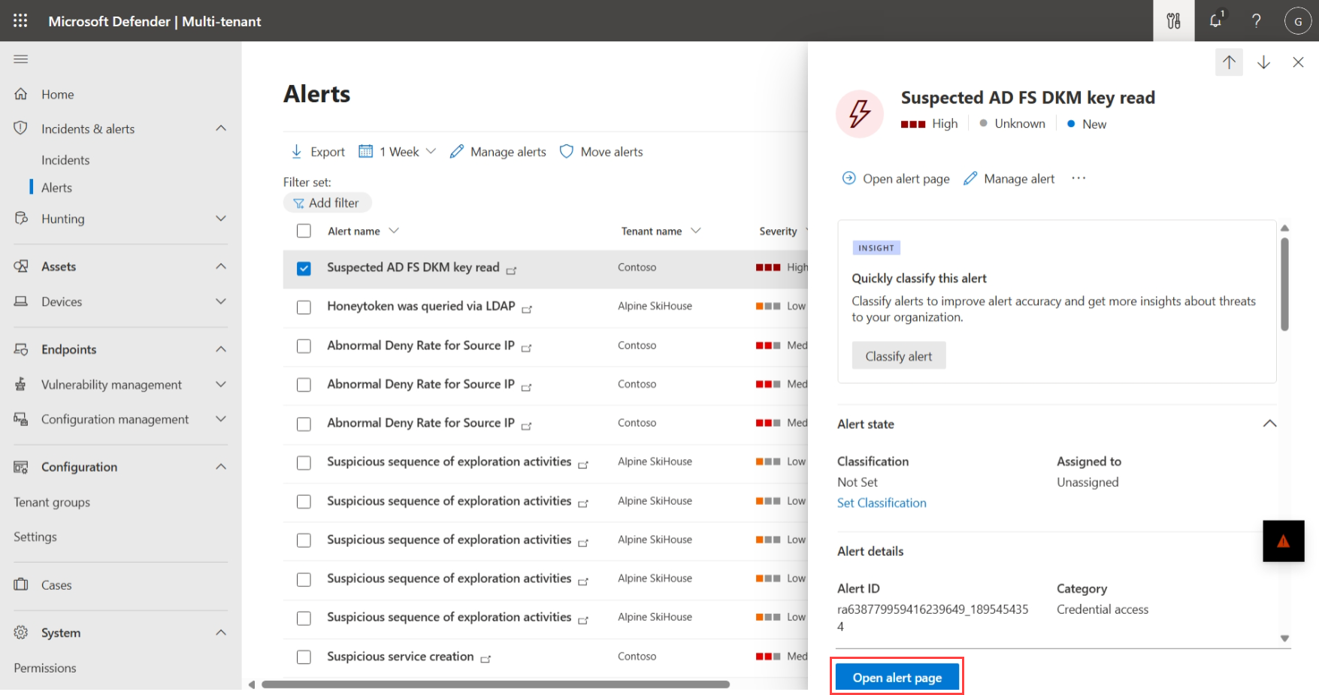The image size is (1319, 695).
Task: Click the Export download icon
Action: point(296,152)
